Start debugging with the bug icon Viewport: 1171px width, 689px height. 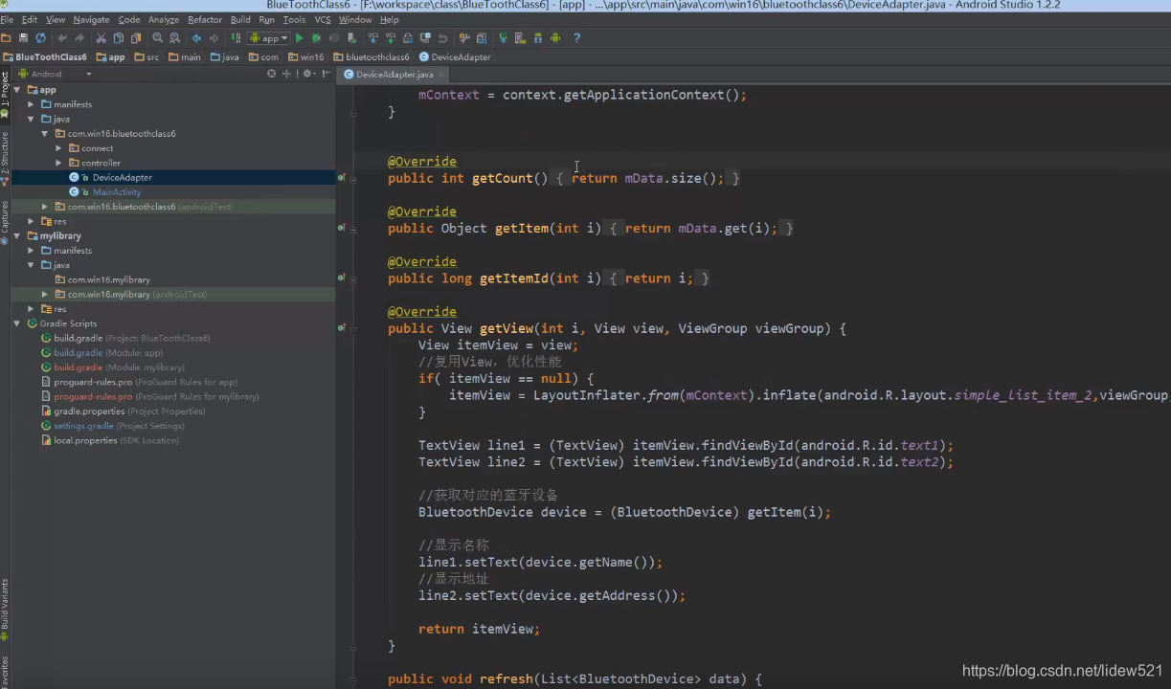pyautogui.click(x=316, y=38)
